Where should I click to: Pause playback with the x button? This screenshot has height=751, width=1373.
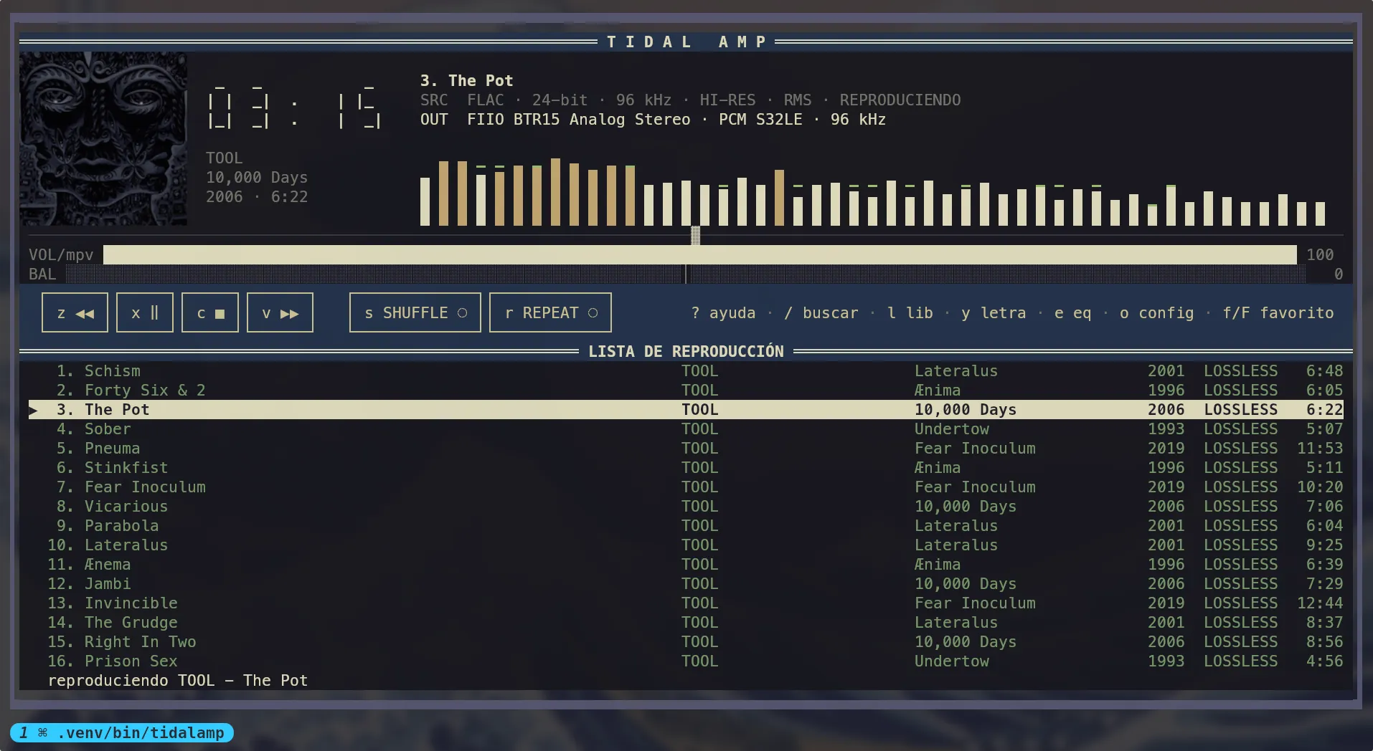click(145, 312)
